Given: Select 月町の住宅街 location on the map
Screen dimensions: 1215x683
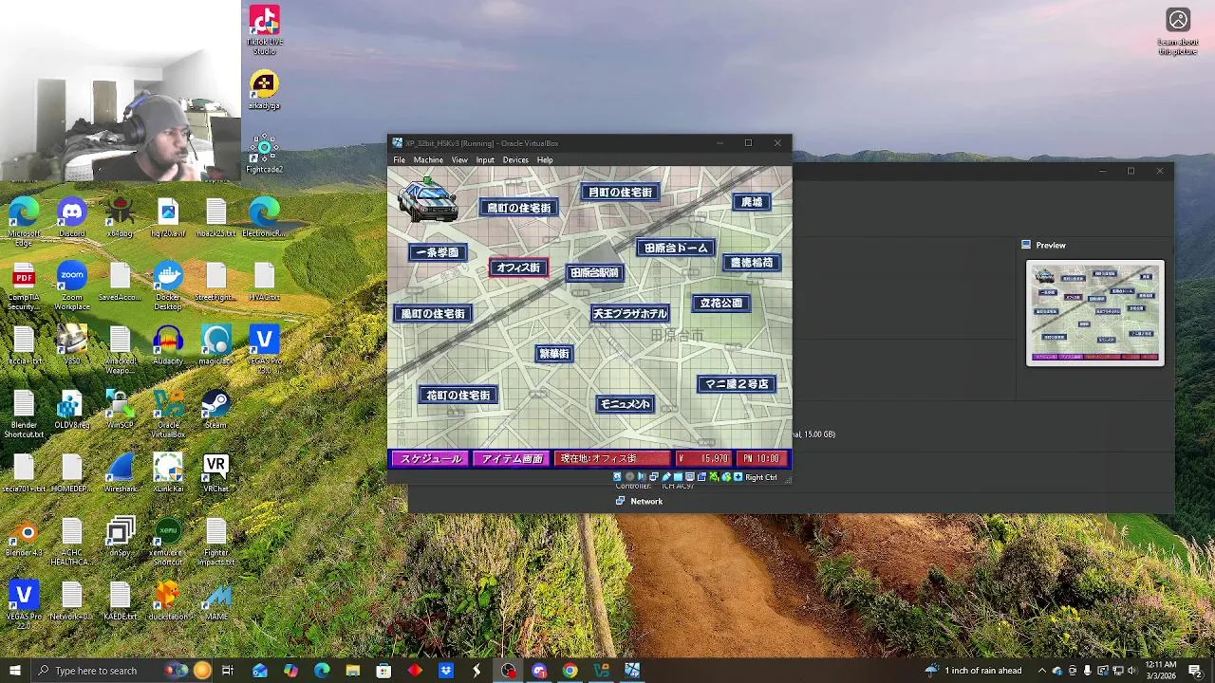Looking at the screenshot, I should click(621, 192).
